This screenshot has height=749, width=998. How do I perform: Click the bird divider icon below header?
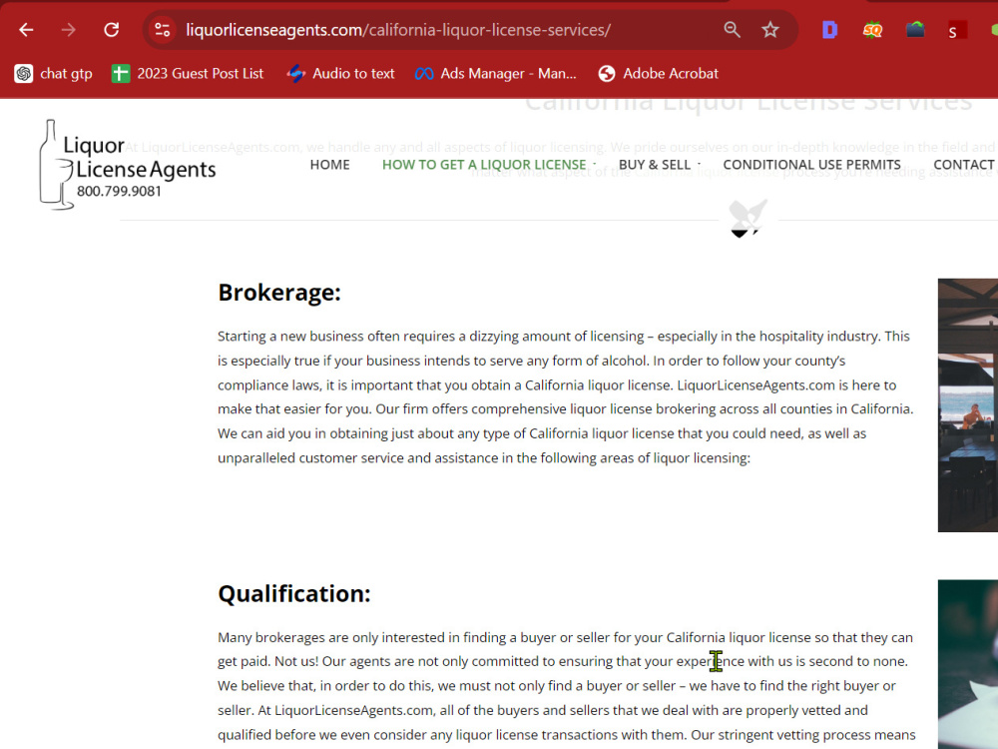click(748, 218)
